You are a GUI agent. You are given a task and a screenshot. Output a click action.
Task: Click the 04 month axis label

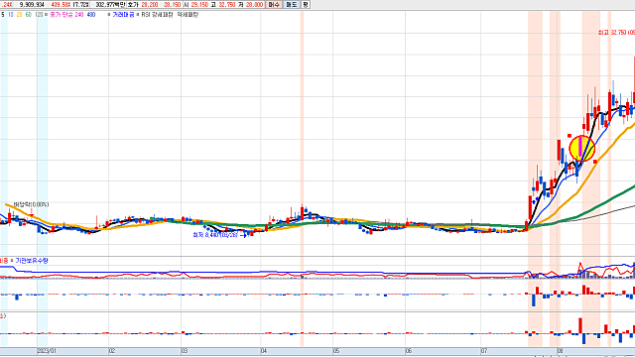click(x=264, y=351)
